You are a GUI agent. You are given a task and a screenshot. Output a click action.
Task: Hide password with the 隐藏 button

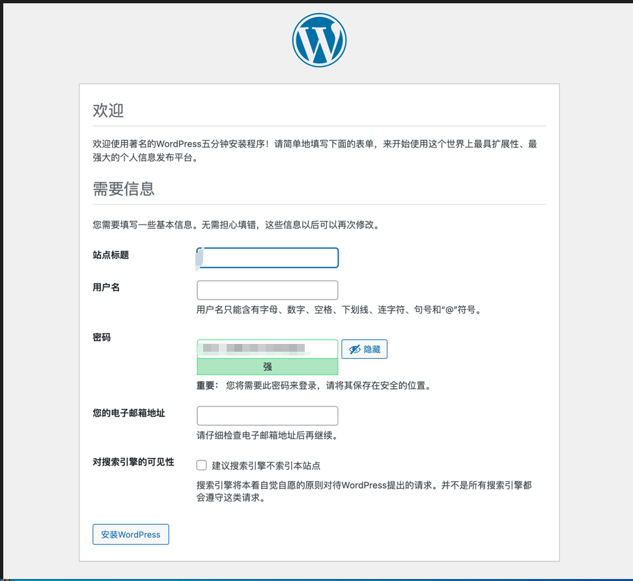pos(364,349)
